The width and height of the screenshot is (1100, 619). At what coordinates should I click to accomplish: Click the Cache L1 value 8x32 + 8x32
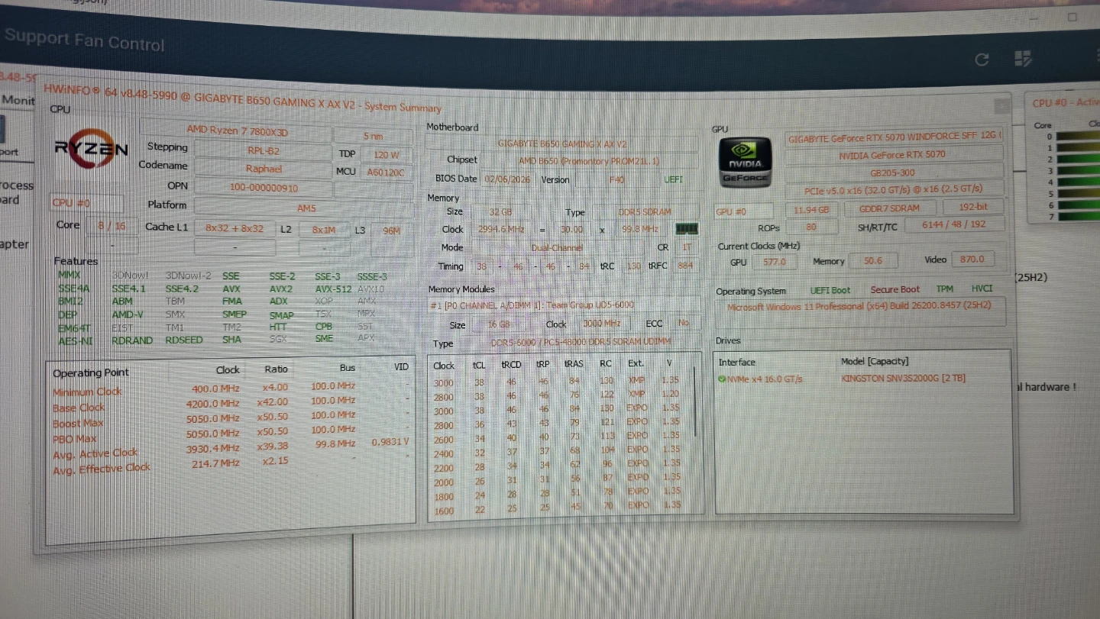coord(234,228)
